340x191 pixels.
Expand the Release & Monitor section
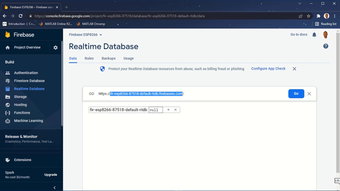point(21,137)
